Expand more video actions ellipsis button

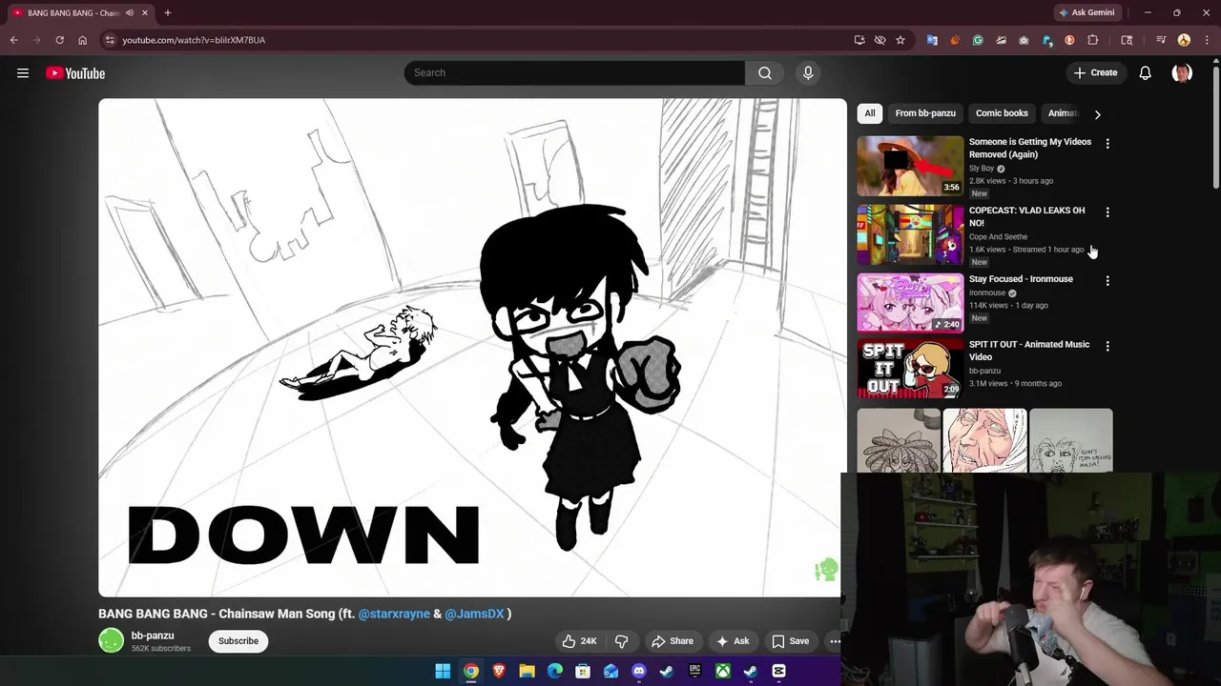pos(834,641)
